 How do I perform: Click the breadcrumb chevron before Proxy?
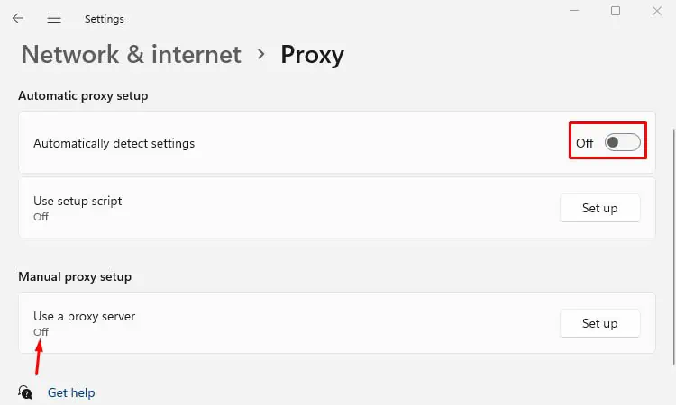click(x=261, y=54)
